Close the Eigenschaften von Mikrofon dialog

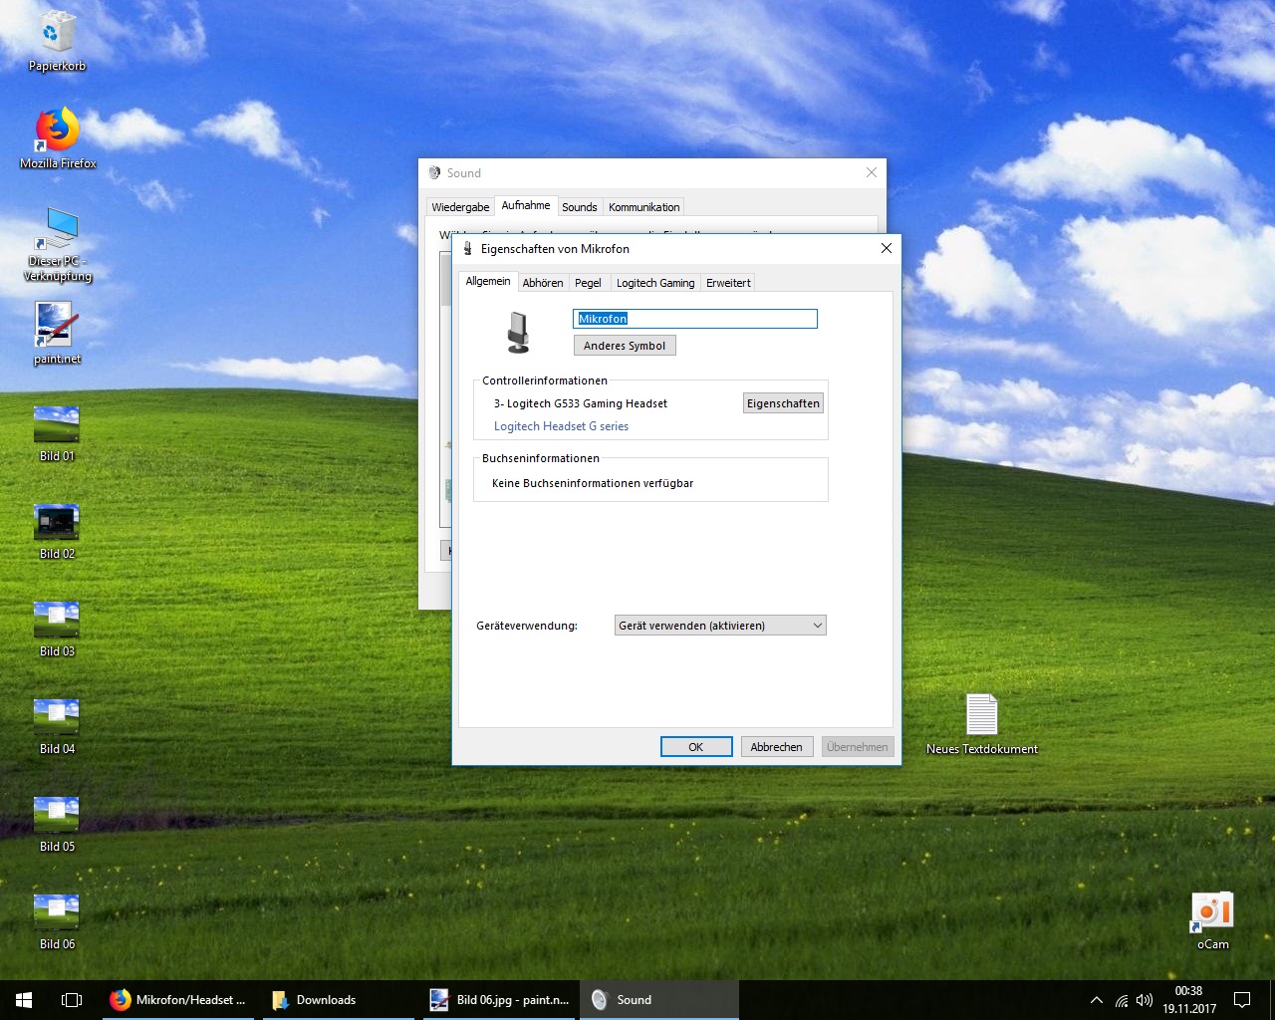click(x=886, y=248)
